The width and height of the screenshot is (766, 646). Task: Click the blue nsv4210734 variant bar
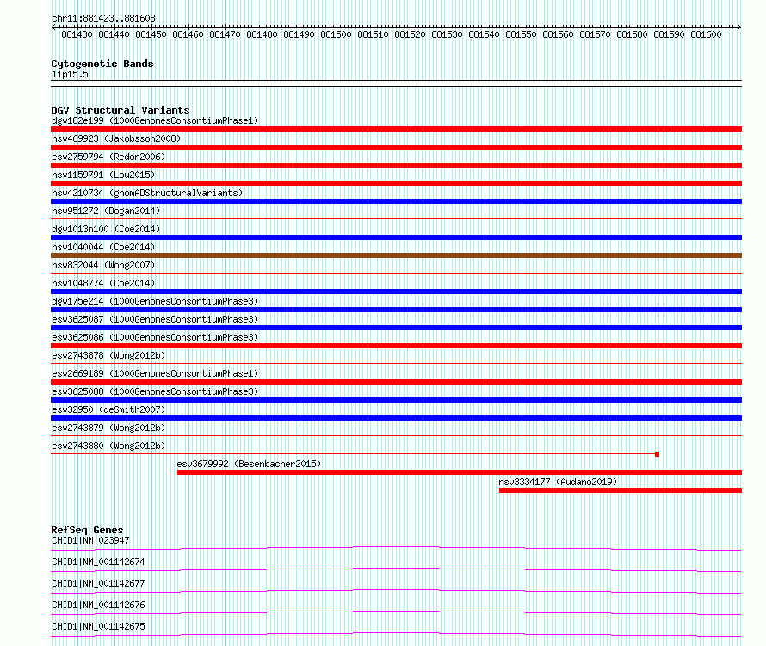click(396, 201)
